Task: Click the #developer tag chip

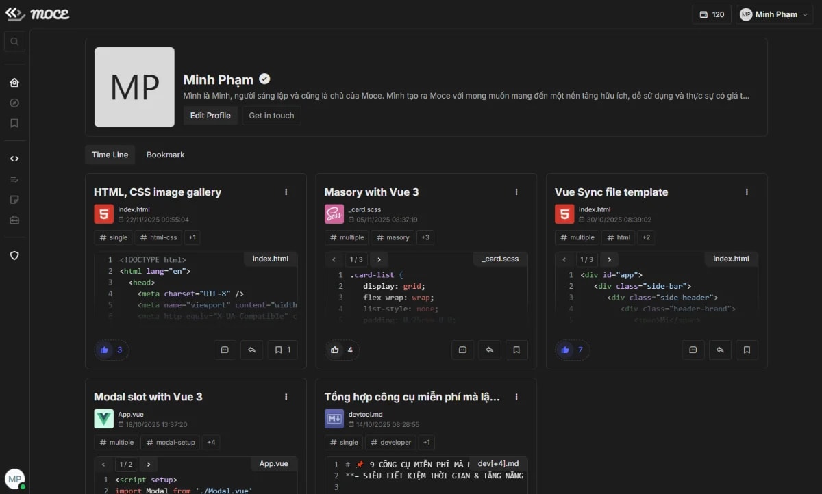Action: 390,442
